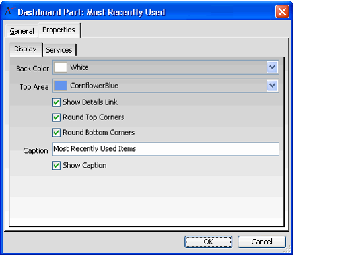Click the Top Area label
This screenshot has height=260, width=348.
click(x=34, y=87)
